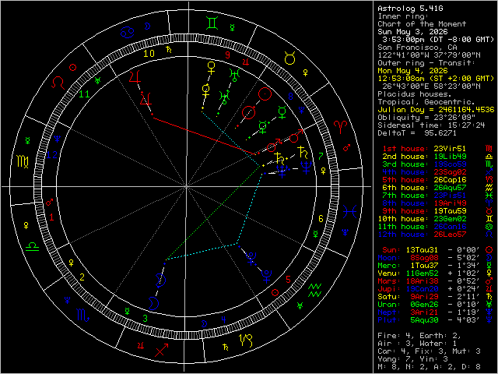Click the '23Sag02' fourth house cusp value
Image resolution: width=498 pixels, height=374 pixels.
tap(450, 172)
